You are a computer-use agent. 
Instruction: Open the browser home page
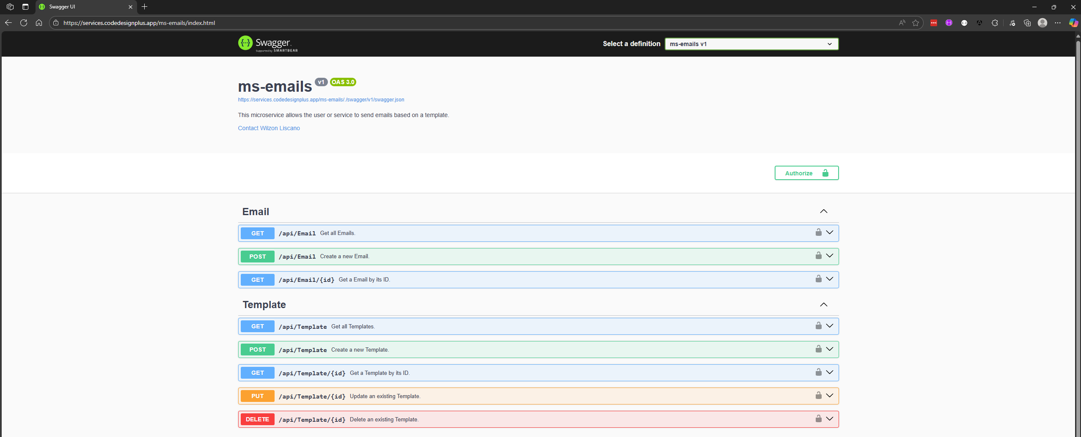point(39,23)
